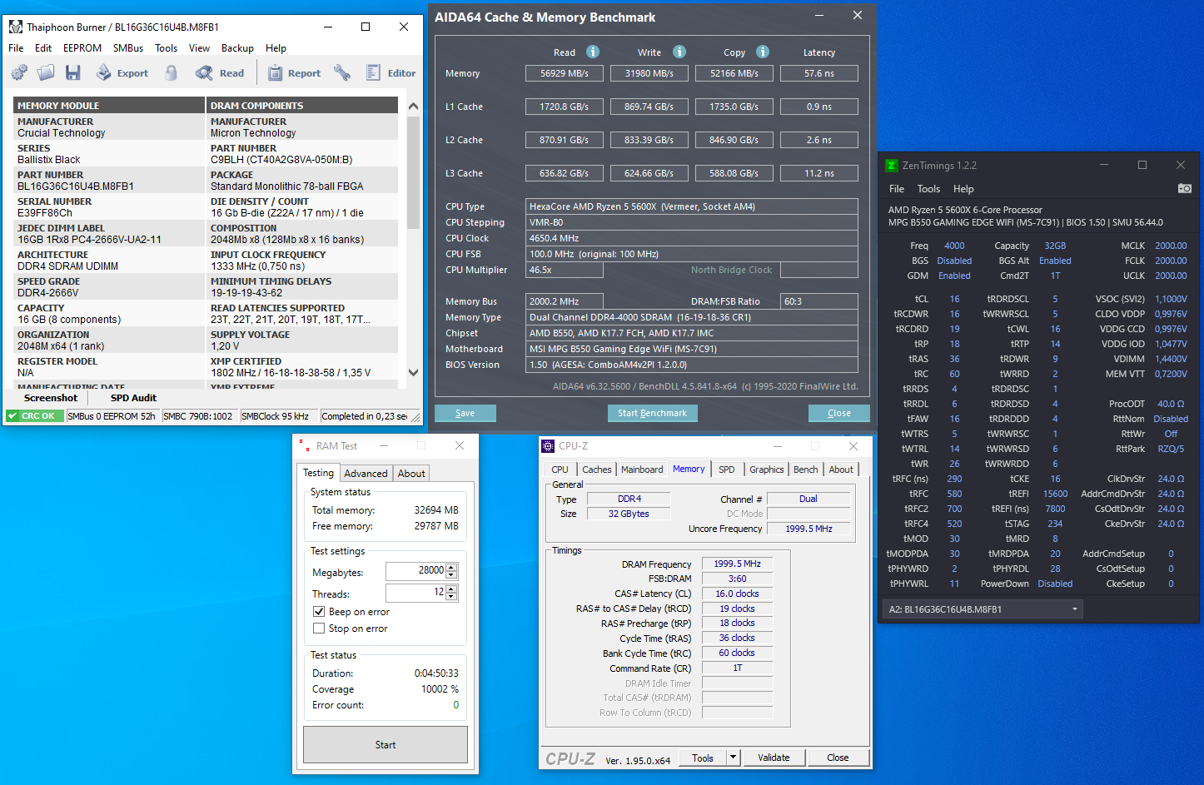Decrease Threads value with down arrow
Image resolution: width=1204 pixels, height=785 pixels.
(x=451, y=596)
